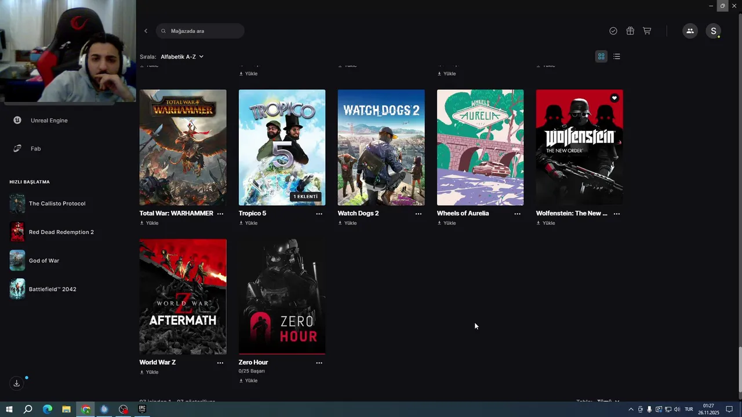This screenshot has height=417, width=742.
Task: Click the store search field
Action: click(200, 31)
